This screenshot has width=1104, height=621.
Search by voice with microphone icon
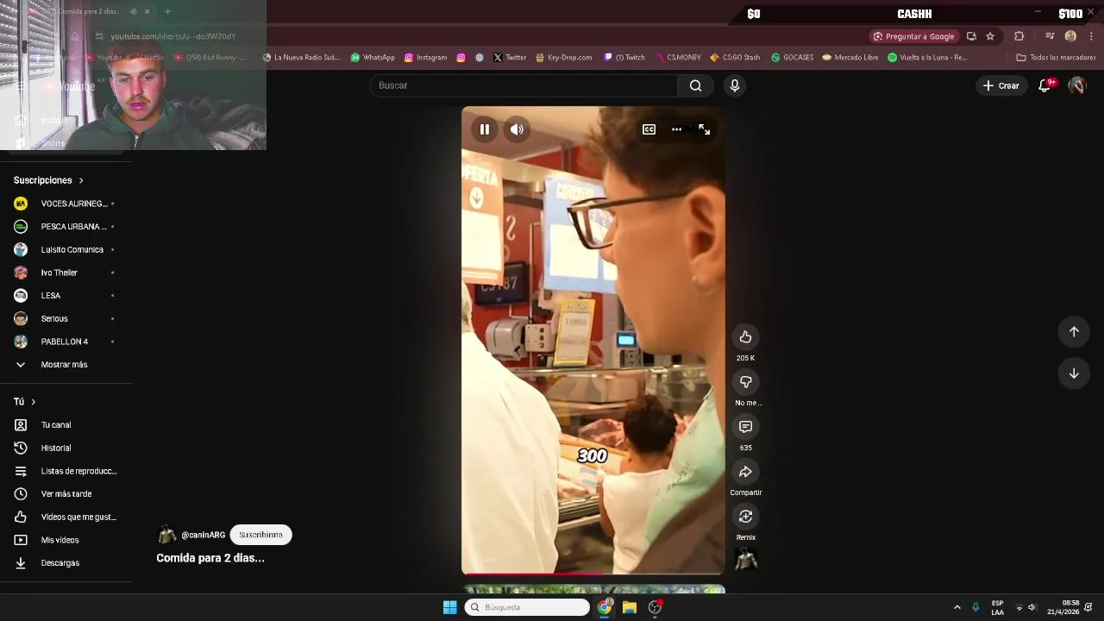coord(734,85)
